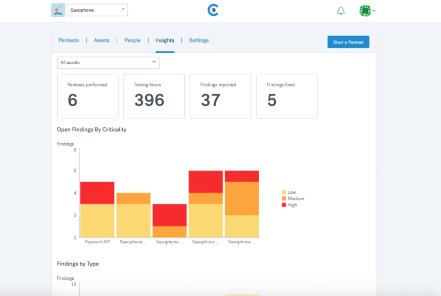Screen dimensions: 441x296
Task: Select the Insights tab
Action: pos(165,40)
